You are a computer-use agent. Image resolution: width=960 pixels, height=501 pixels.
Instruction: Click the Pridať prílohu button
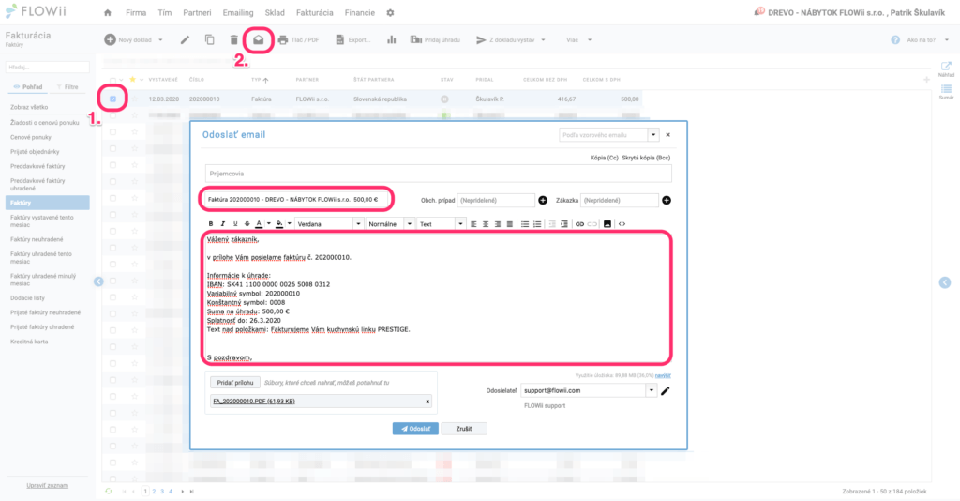(235, 383)
